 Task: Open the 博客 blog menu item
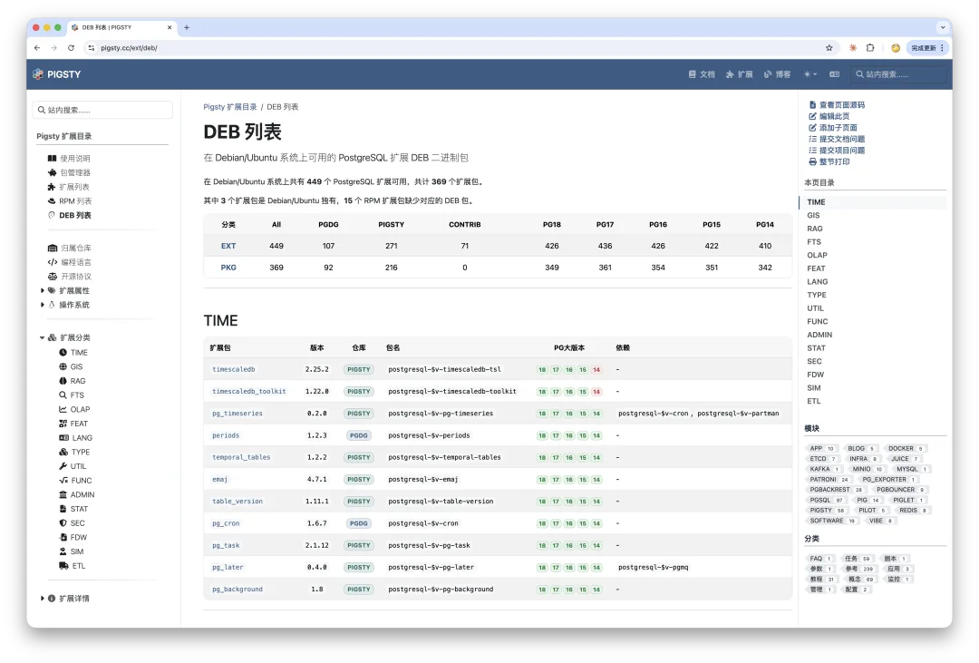(778, 74)
